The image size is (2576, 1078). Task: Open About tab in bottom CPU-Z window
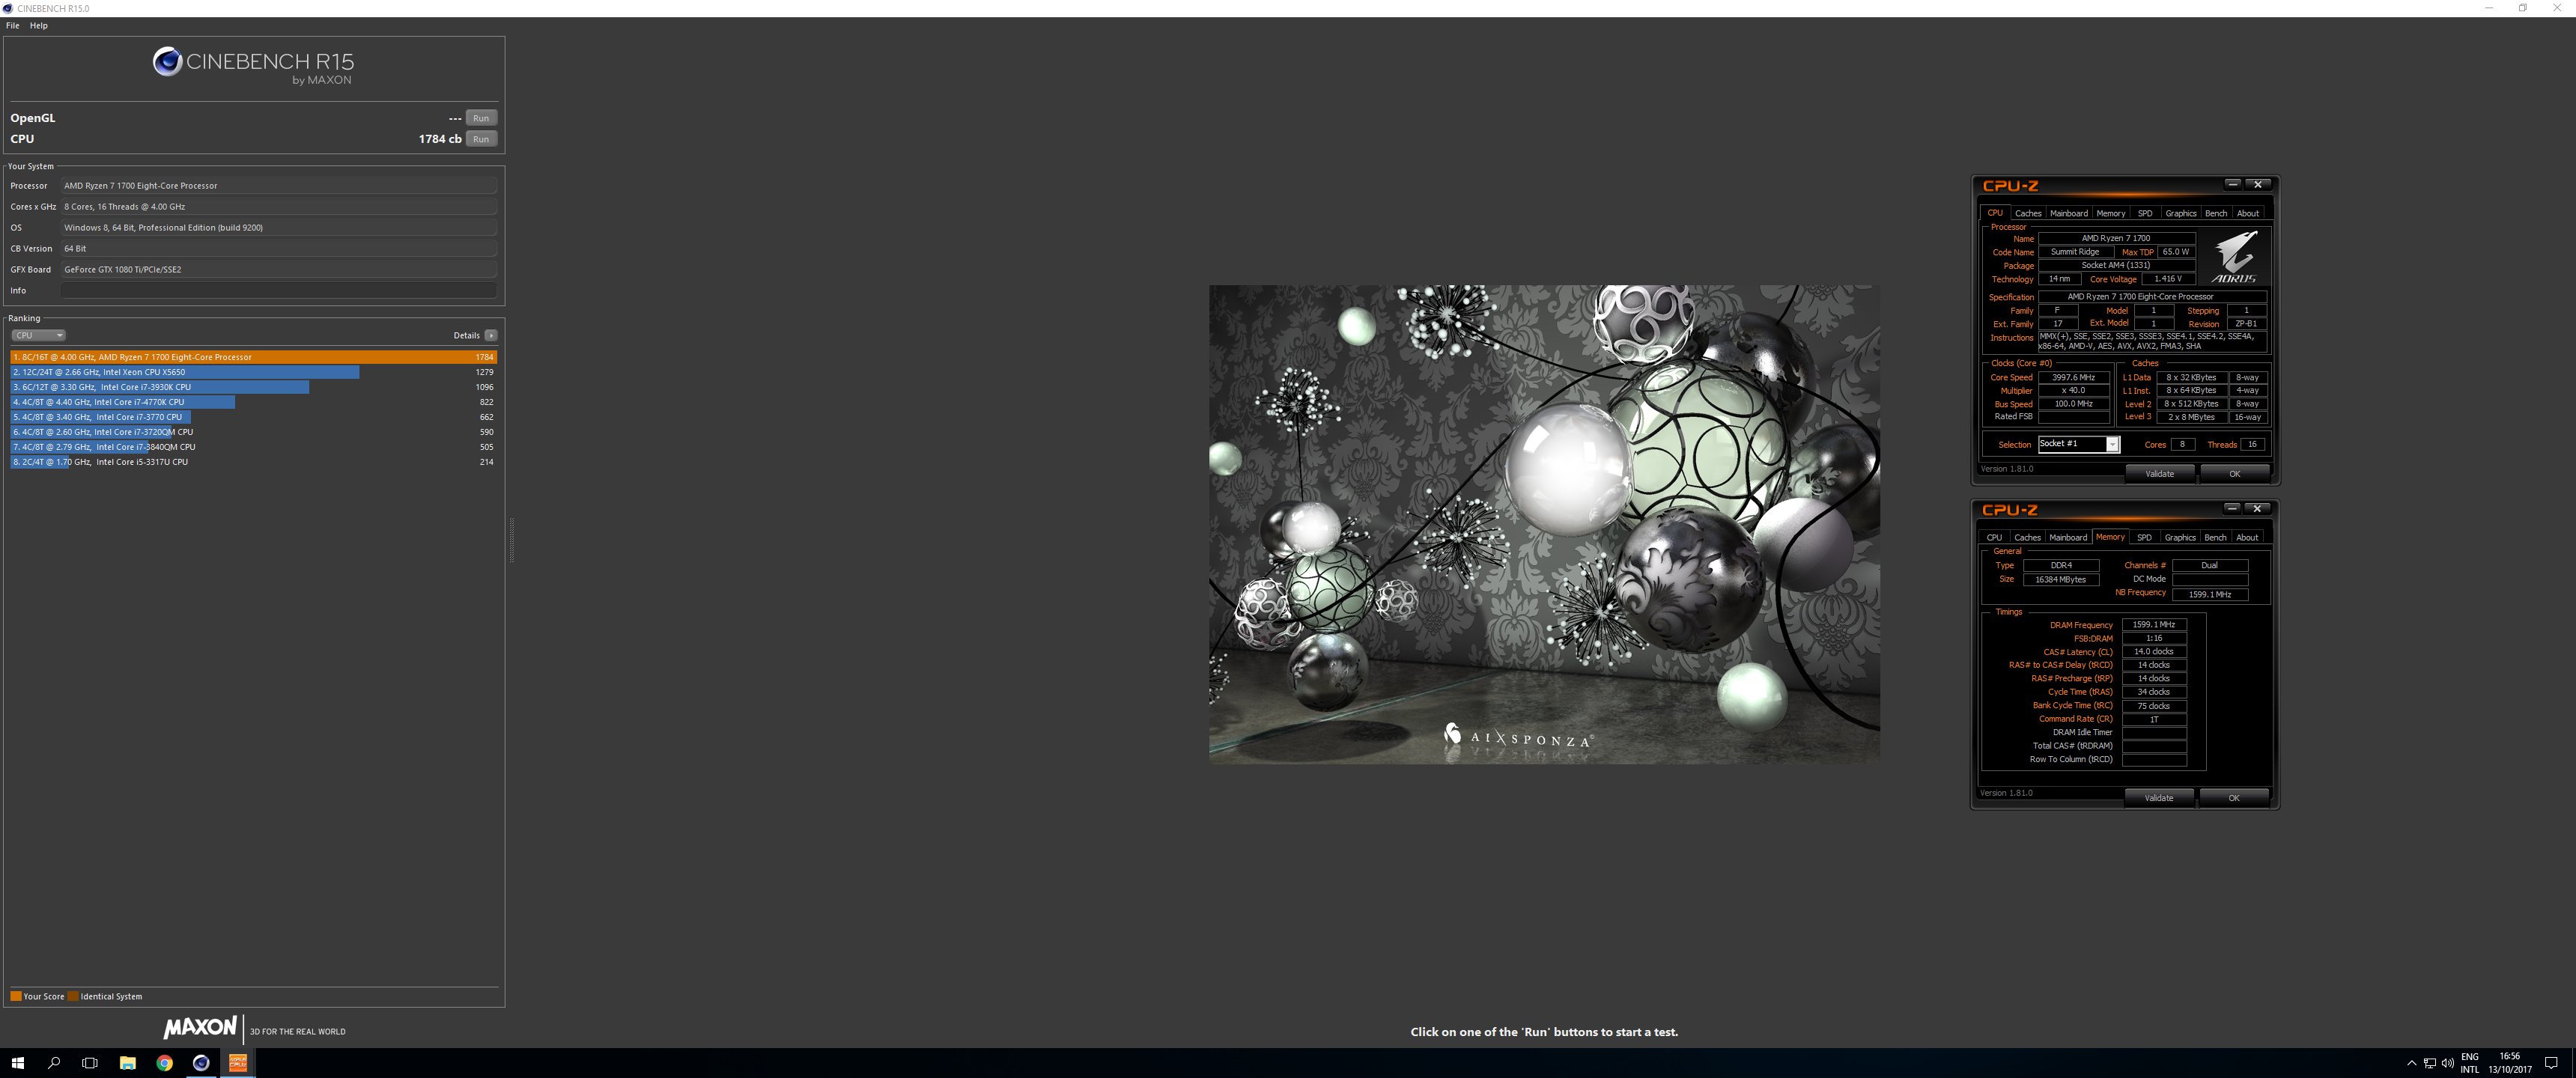pos(2247,537)
